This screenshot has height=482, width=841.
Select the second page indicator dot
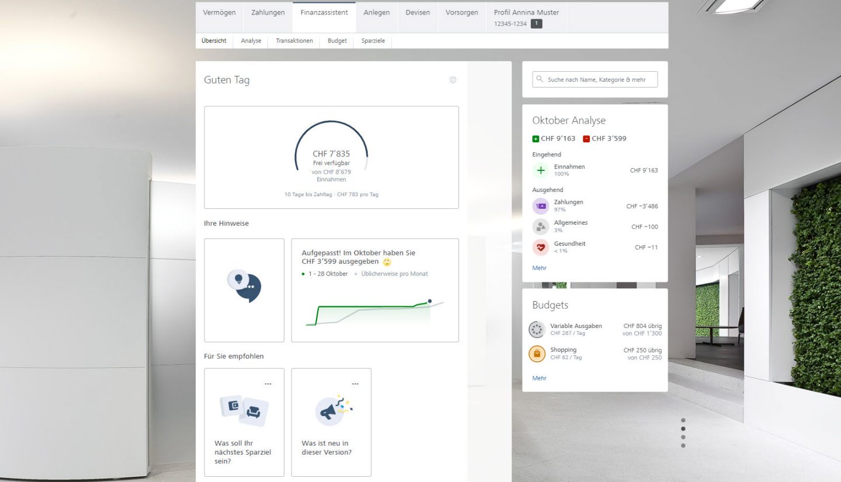point(683,429)
